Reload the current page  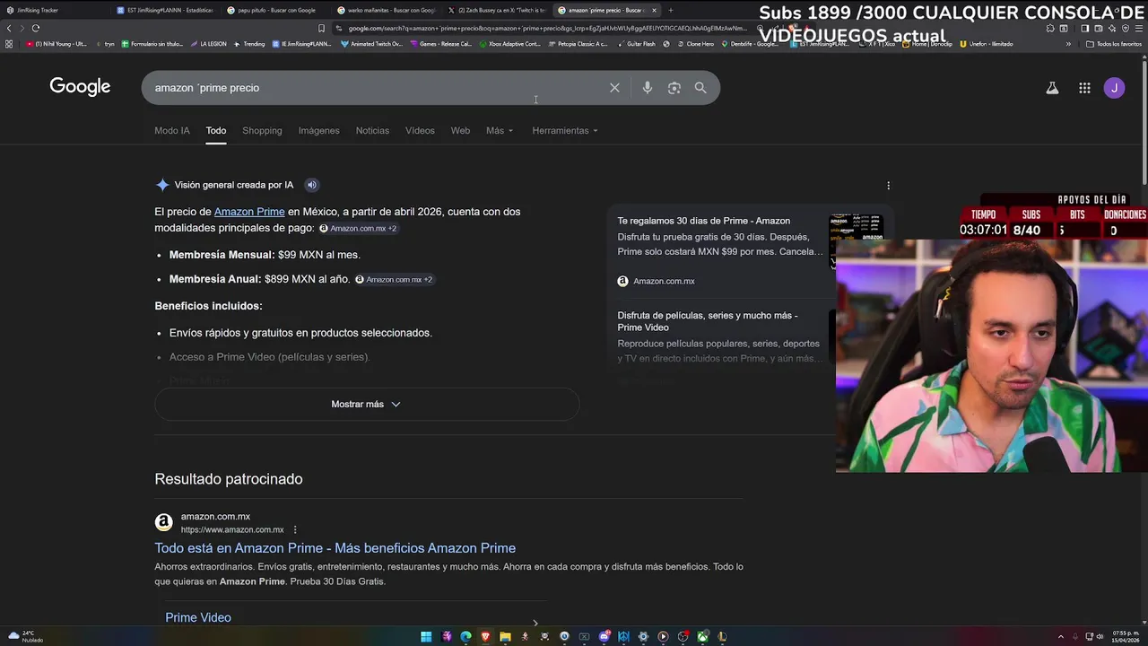36,28
